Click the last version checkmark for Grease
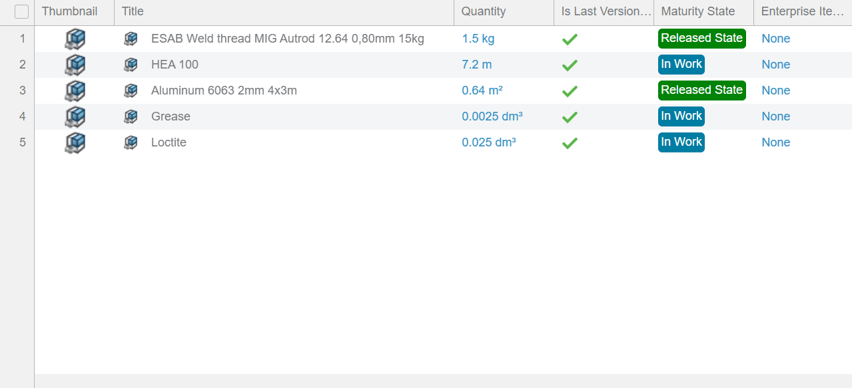 [x=569, y=117]
